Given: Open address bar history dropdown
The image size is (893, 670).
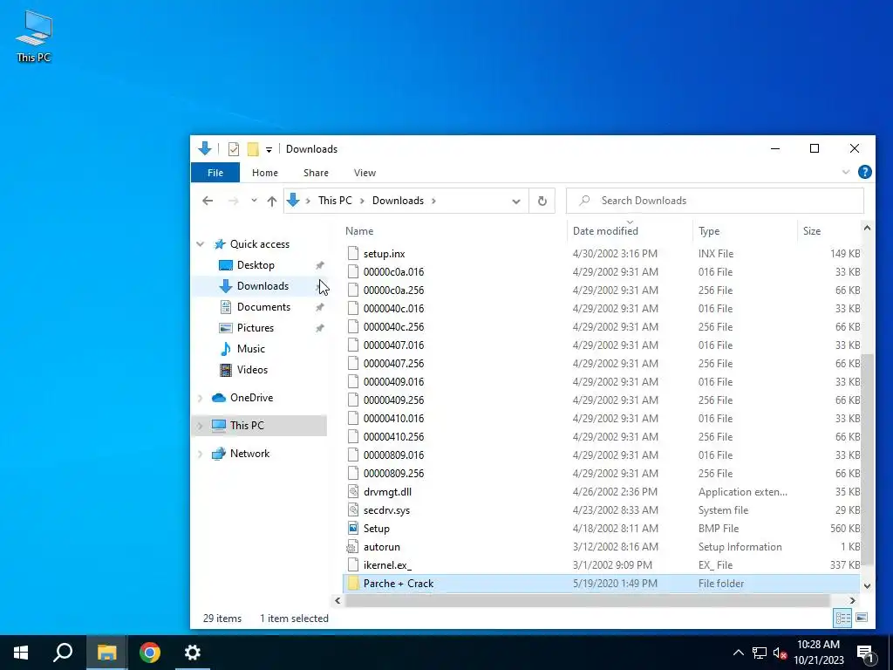Looking at the screenshot, I should (x=516, y=202).
